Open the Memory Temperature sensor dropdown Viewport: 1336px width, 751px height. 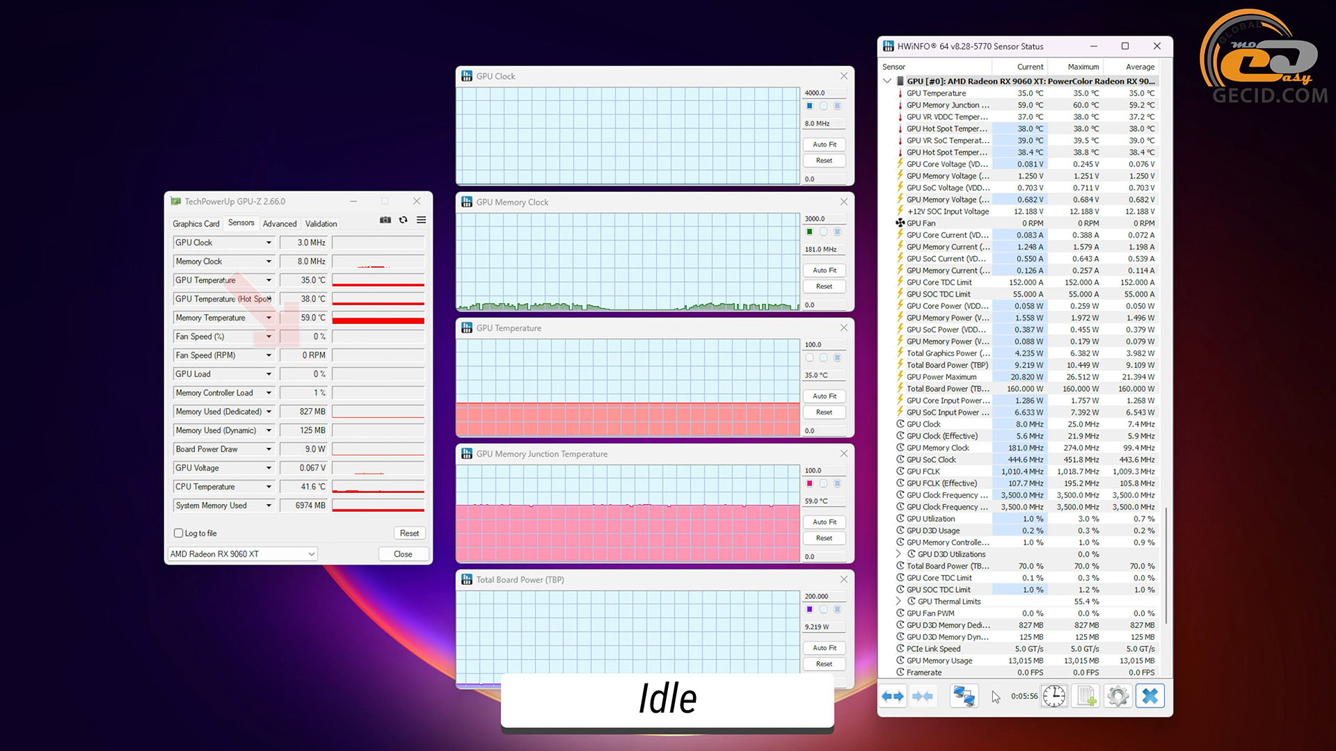point(269,318)
